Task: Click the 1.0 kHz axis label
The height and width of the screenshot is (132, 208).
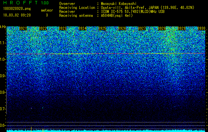Action: 3,59
